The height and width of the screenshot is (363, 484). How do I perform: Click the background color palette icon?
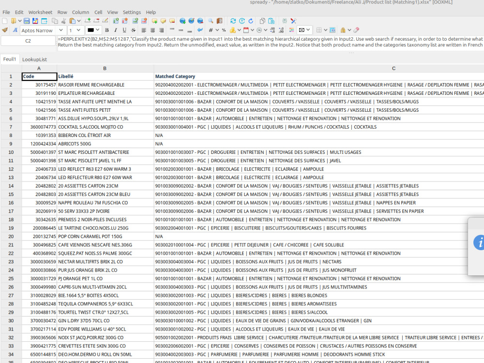(x=291, y=30)
